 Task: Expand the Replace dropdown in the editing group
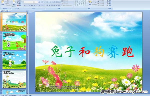pyautogui.click(x=112, y=3)
